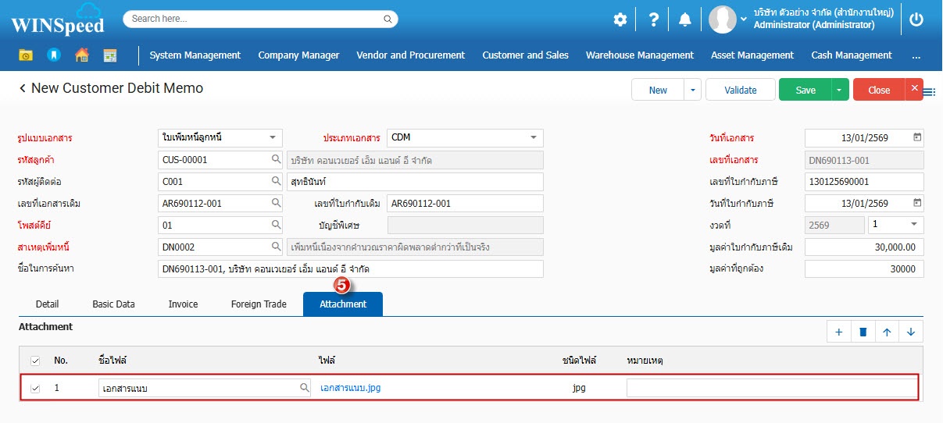943x423 pixels.
Task: Open the Customer and Sales menu
Action: tap(525, 55)
